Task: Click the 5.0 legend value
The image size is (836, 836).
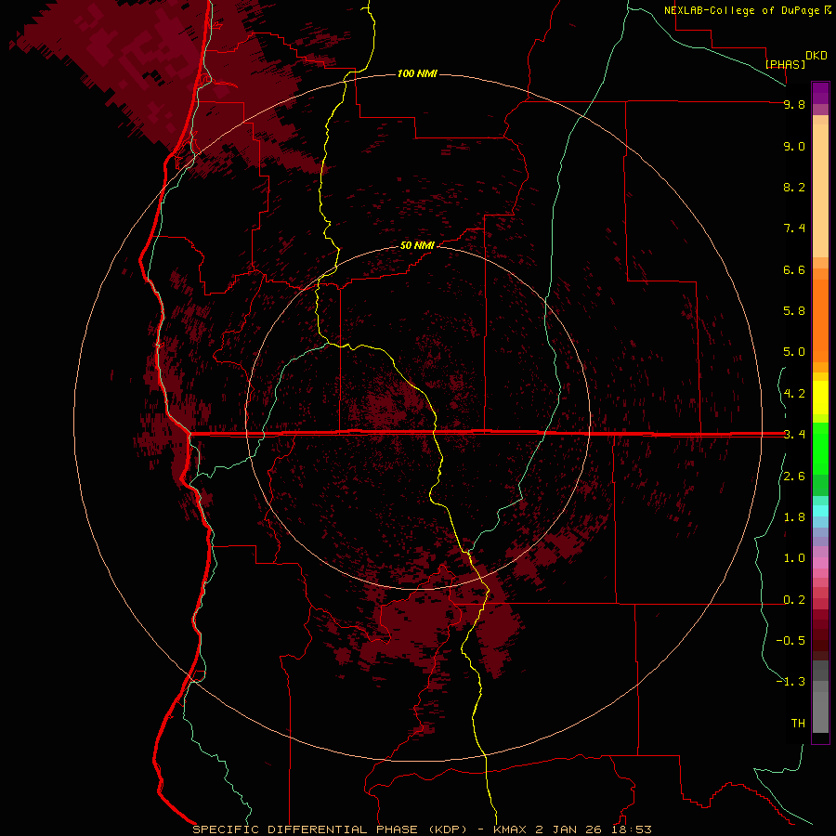Action: tap(794, 352)
